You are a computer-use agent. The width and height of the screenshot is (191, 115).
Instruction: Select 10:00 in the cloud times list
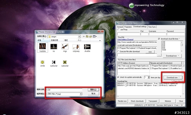click(164, 50)
